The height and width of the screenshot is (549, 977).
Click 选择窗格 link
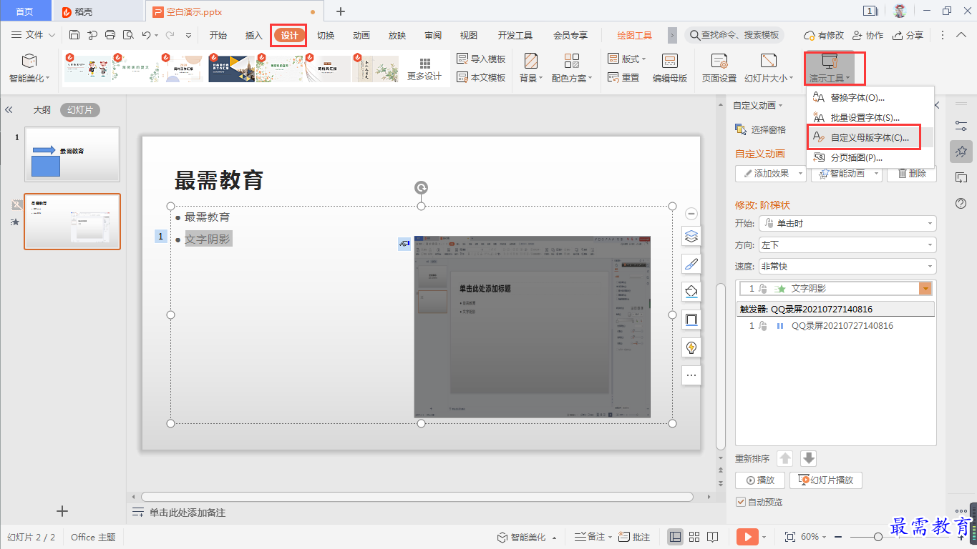pyautogui.click(x=760, y=129)
